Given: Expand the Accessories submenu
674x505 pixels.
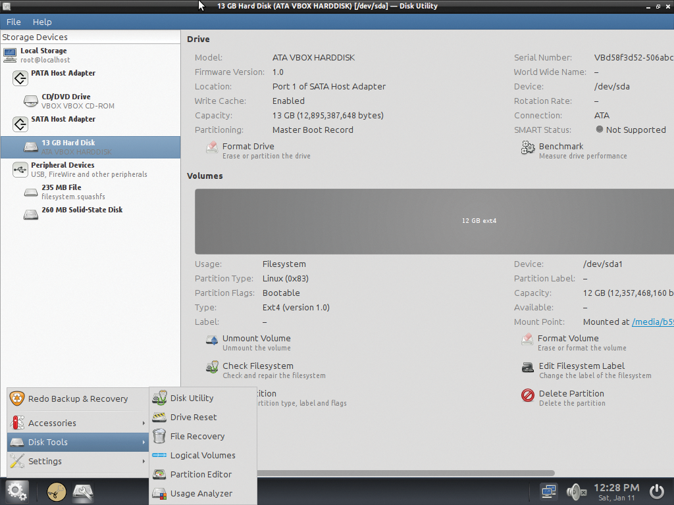Looking at the screenshot, I should [52, 423].
